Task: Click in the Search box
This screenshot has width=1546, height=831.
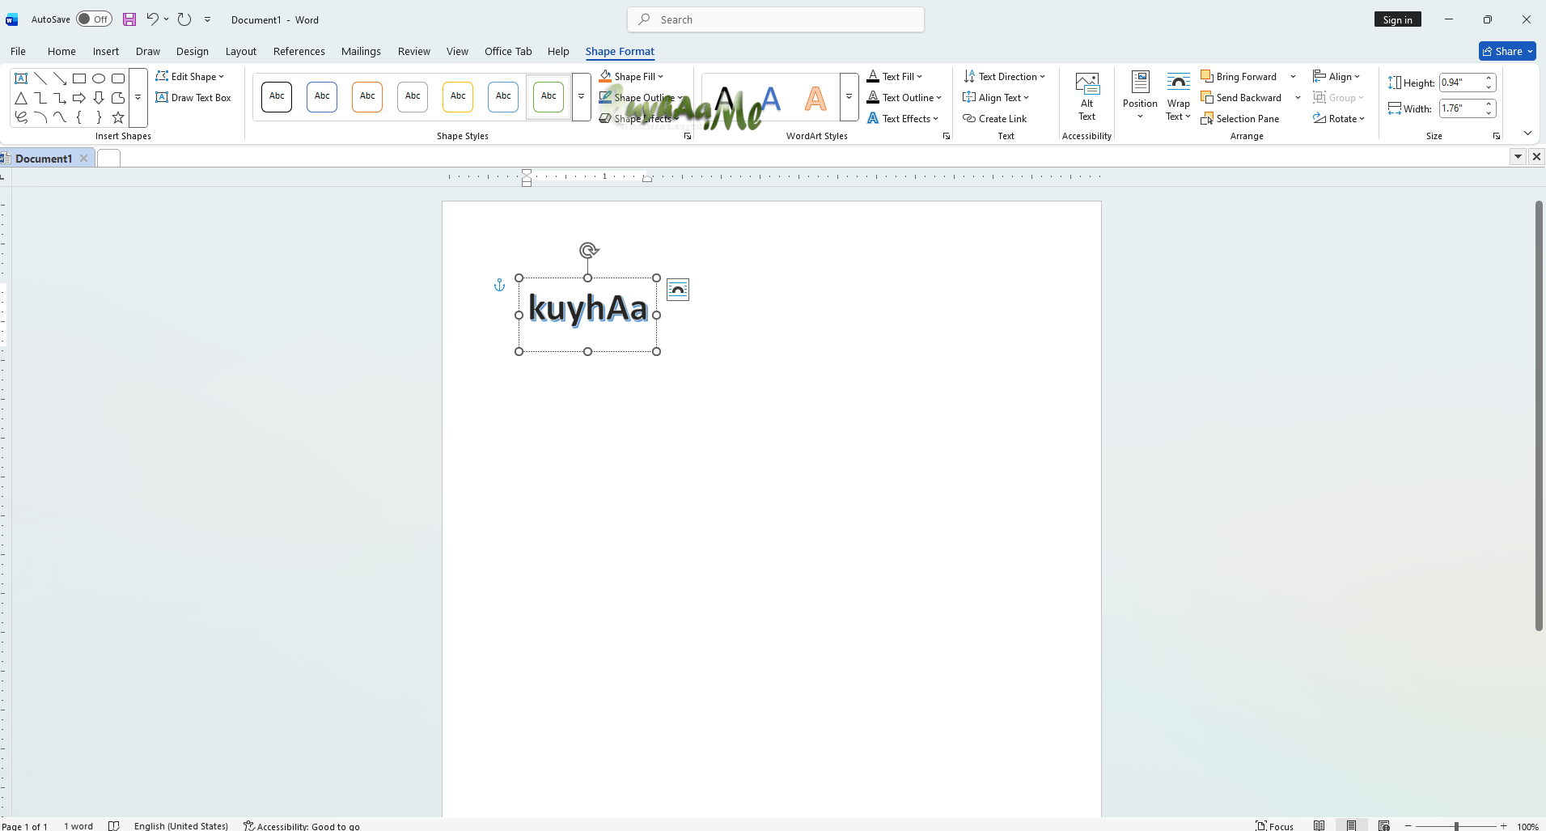Action: point(776,19)
